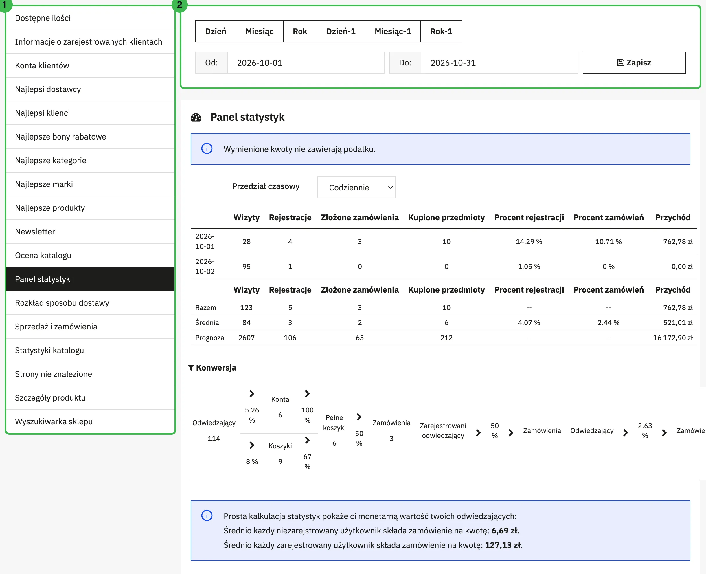Click the Panel statystyk dashboard gauge icon
This screenshot has width=706, height=574.
(196, 118)
